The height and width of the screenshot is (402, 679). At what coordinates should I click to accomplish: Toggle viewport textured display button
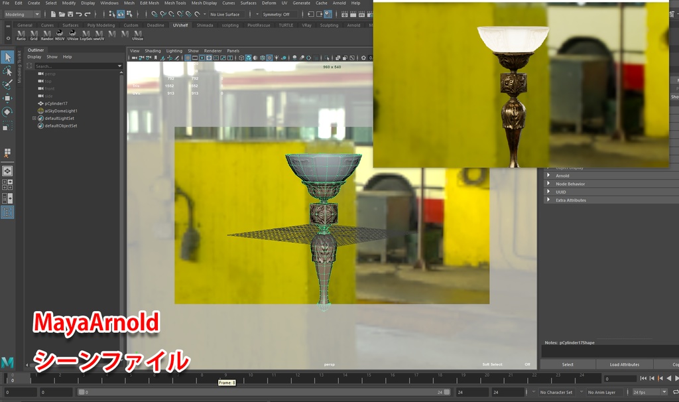(x=269, y=58)
